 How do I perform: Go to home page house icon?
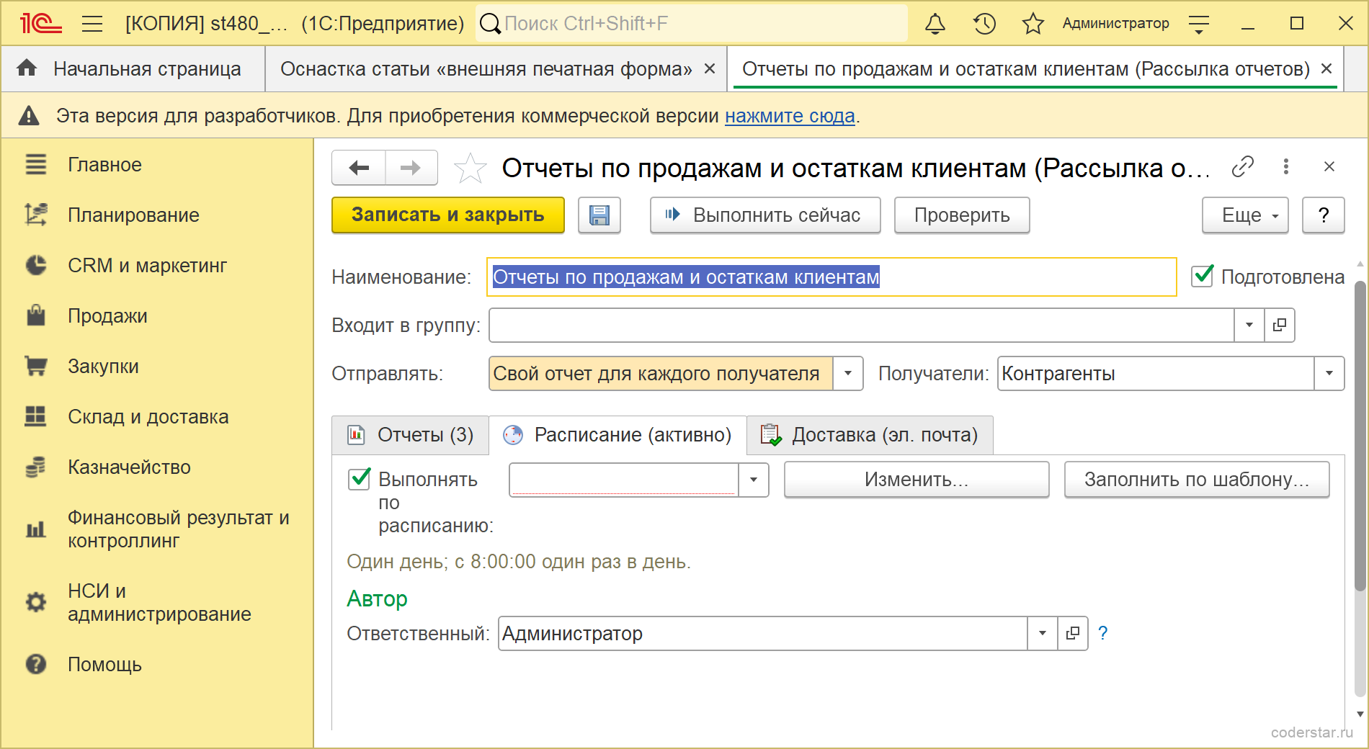27,68
